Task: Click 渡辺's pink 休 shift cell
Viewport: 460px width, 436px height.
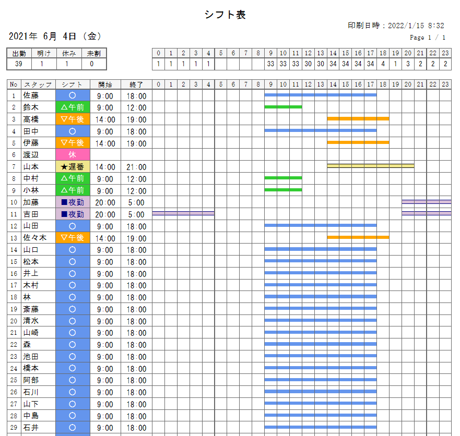Action: [73, 155]
